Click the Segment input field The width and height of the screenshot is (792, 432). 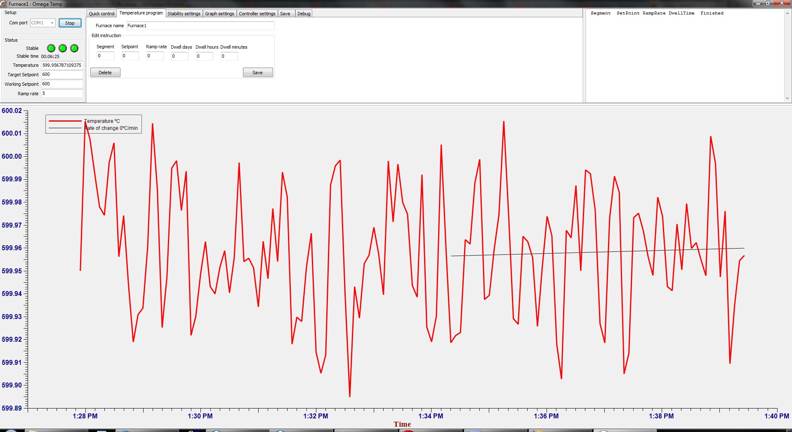[x=105, y=56]
